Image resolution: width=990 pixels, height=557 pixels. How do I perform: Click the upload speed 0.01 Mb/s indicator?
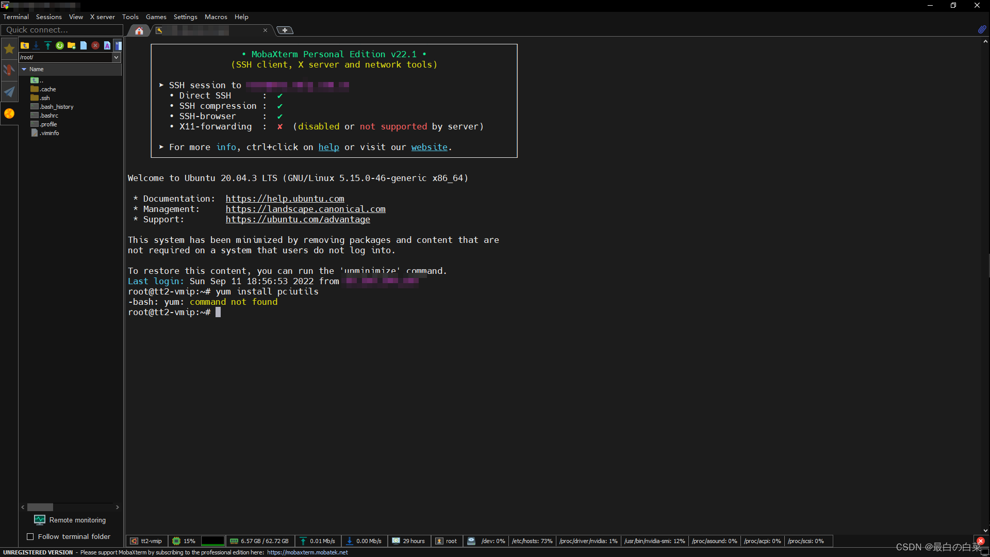point(318,541)
